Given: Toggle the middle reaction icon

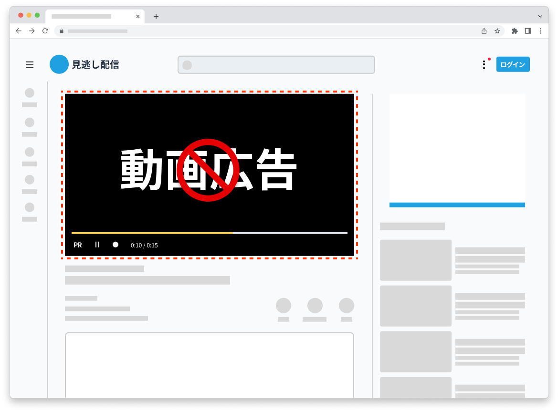Looking at the screenshot, I should click(x=315, y=304).
